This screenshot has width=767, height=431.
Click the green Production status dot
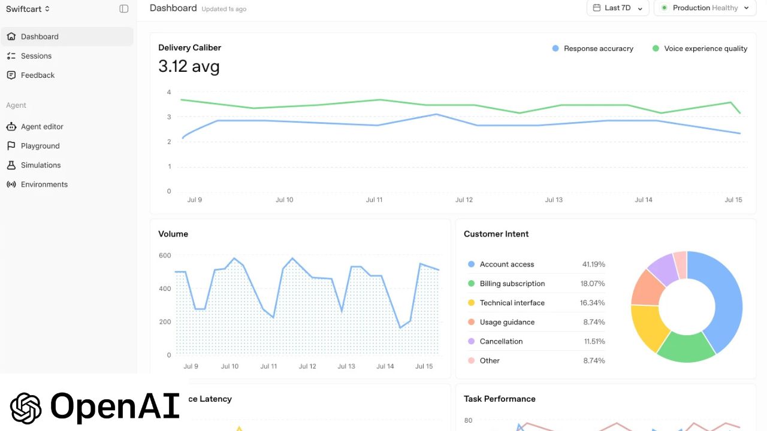coord(664,8)
